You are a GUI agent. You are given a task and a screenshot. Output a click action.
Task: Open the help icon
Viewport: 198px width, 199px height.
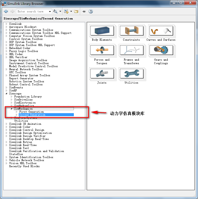point(91,11)
